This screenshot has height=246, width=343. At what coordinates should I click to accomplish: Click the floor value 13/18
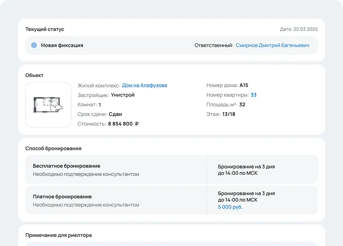click(229, 114)
